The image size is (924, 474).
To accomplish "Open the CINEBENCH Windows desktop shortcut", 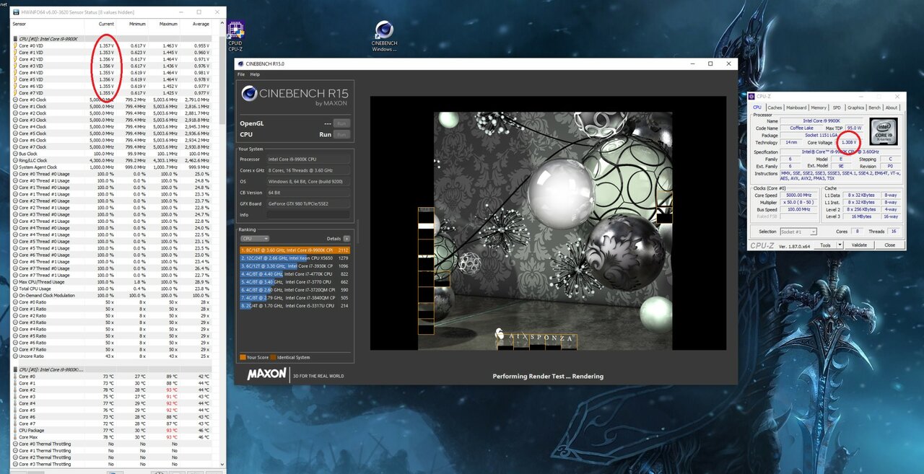I will (x=384, y=36).
